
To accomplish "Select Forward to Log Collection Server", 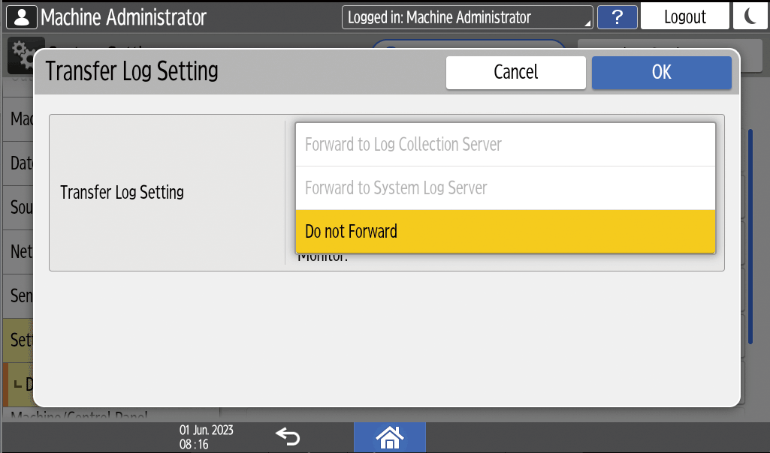I will click(505, 145).
